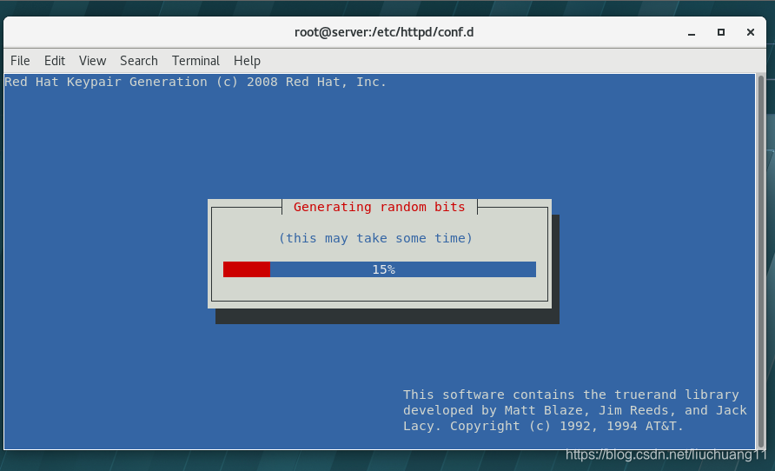Open the Help menu

247,61
